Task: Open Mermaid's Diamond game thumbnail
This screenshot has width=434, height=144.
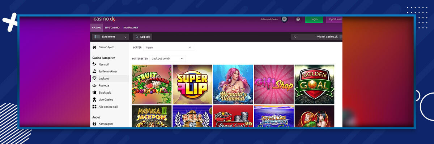Action: [x=233, y=85]
